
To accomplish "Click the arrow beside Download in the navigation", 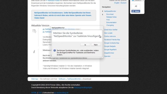I will (103, 14).
